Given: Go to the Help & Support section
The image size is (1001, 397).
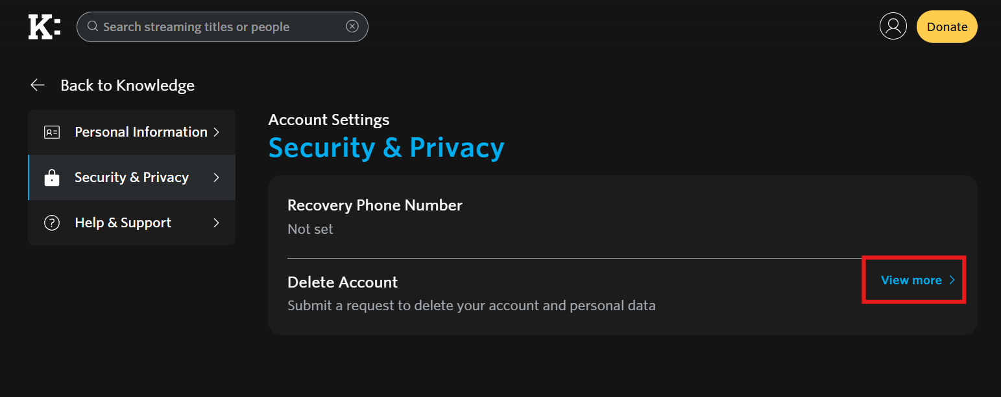Looking at the screenshot, I should pos(123,223).
